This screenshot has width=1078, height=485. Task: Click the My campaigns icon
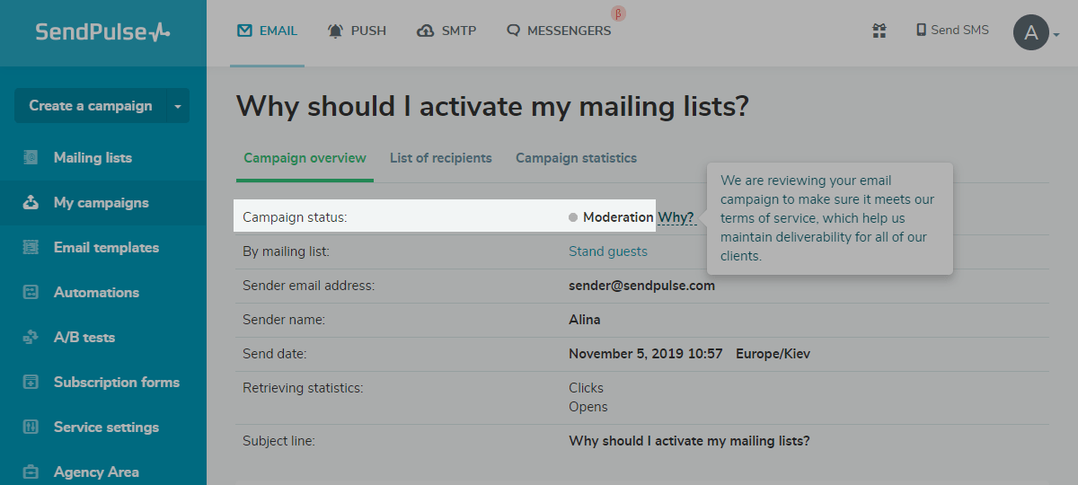point(31,203)
